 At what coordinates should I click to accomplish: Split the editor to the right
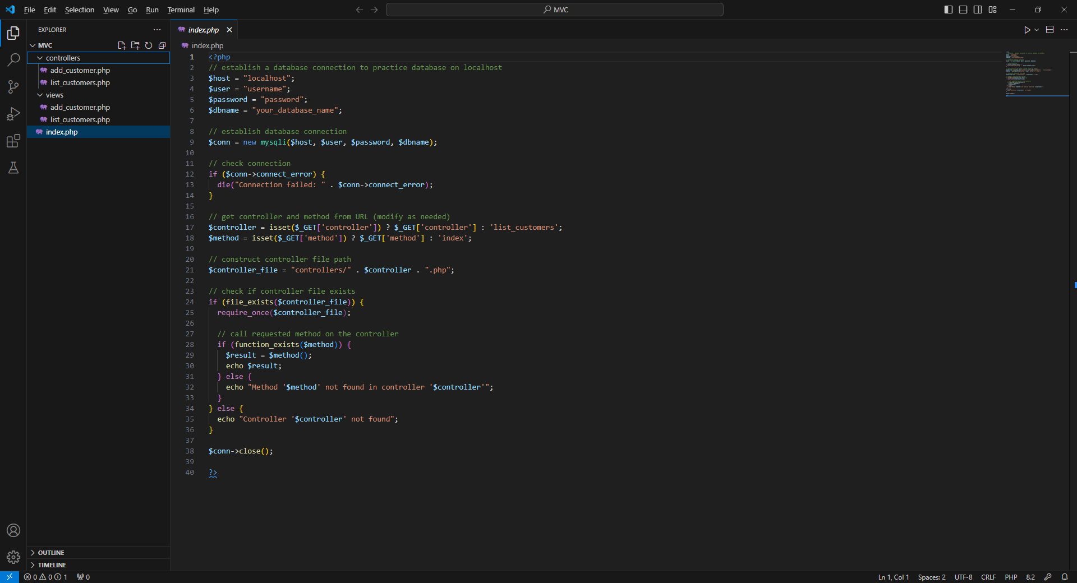1050,30
